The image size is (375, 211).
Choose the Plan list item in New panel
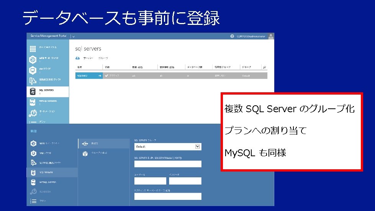click(x=52, y=201)
